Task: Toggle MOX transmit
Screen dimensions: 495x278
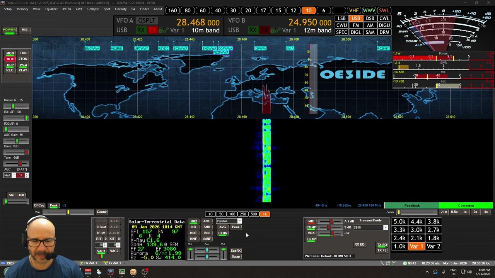Action: [x=10, y=59]
